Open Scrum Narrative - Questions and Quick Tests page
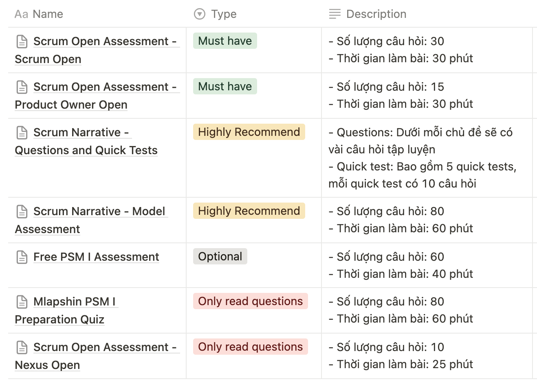The image size is (537, 384). click(86, 141)
